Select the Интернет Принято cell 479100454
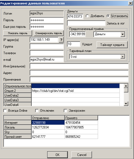Viewport: 134px width, 159px height. pyautogui.click(x=81, y=123)
